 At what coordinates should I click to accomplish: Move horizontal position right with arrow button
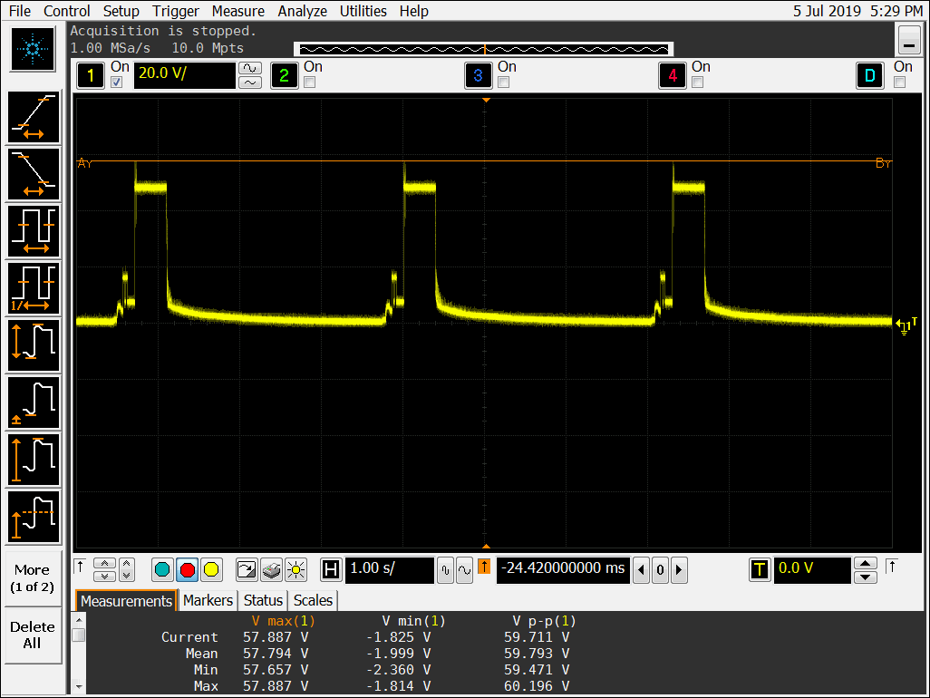pyautogui.click(x=679, y=570)
